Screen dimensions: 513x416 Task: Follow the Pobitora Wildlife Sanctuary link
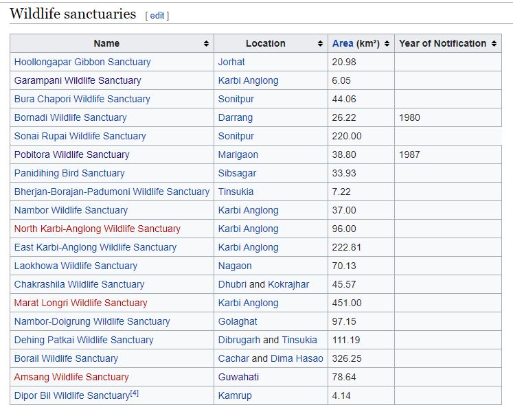[71, 154]
